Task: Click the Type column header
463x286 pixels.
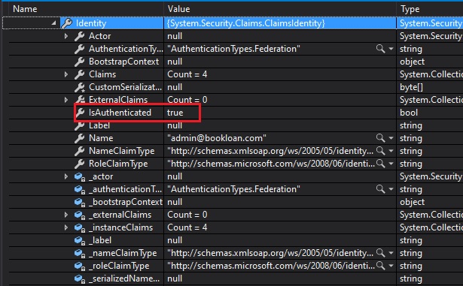Action: (410, 9)
